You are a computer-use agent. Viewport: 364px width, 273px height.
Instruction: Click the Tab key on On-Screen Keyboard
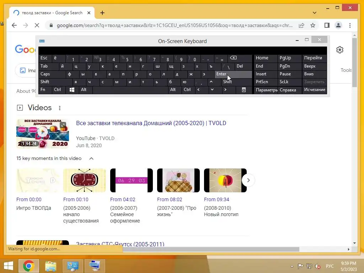(49, 66)
